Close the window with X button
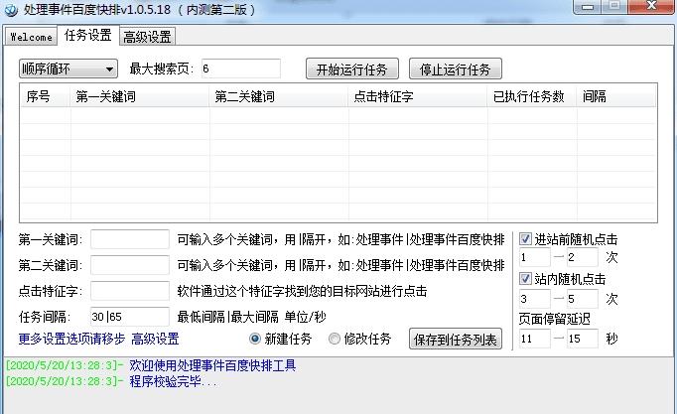 [x=651, y=7]
